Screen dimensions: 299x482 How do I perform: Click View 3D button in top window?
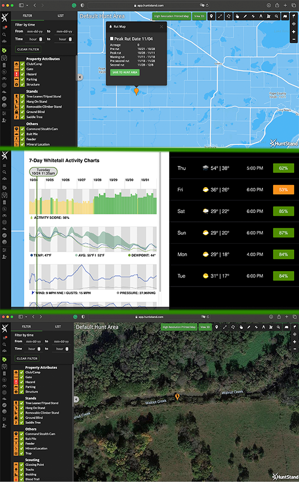pyautogui.click(x=199, y=16)
